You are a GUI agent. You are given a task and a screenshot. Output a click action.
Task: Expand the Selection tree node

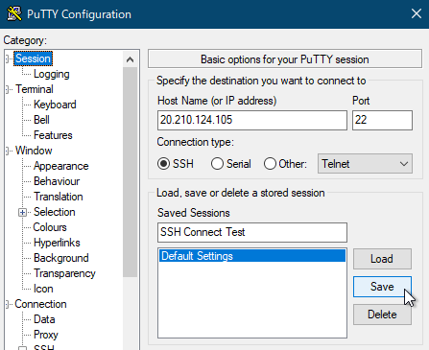[22, 212]
